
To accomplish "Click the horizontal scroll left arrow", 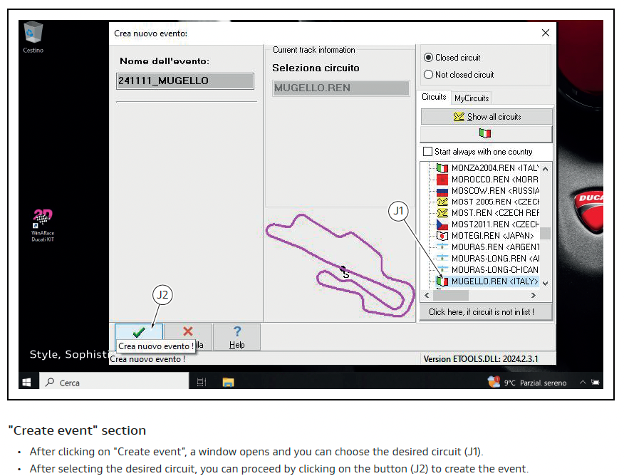I will pyautogui.click(x=427, y=295).
